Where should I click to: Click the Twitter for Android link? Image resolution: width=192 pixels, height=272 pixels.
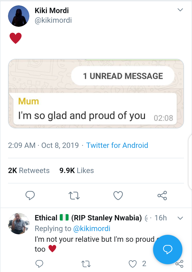click(x=117, y=145)
